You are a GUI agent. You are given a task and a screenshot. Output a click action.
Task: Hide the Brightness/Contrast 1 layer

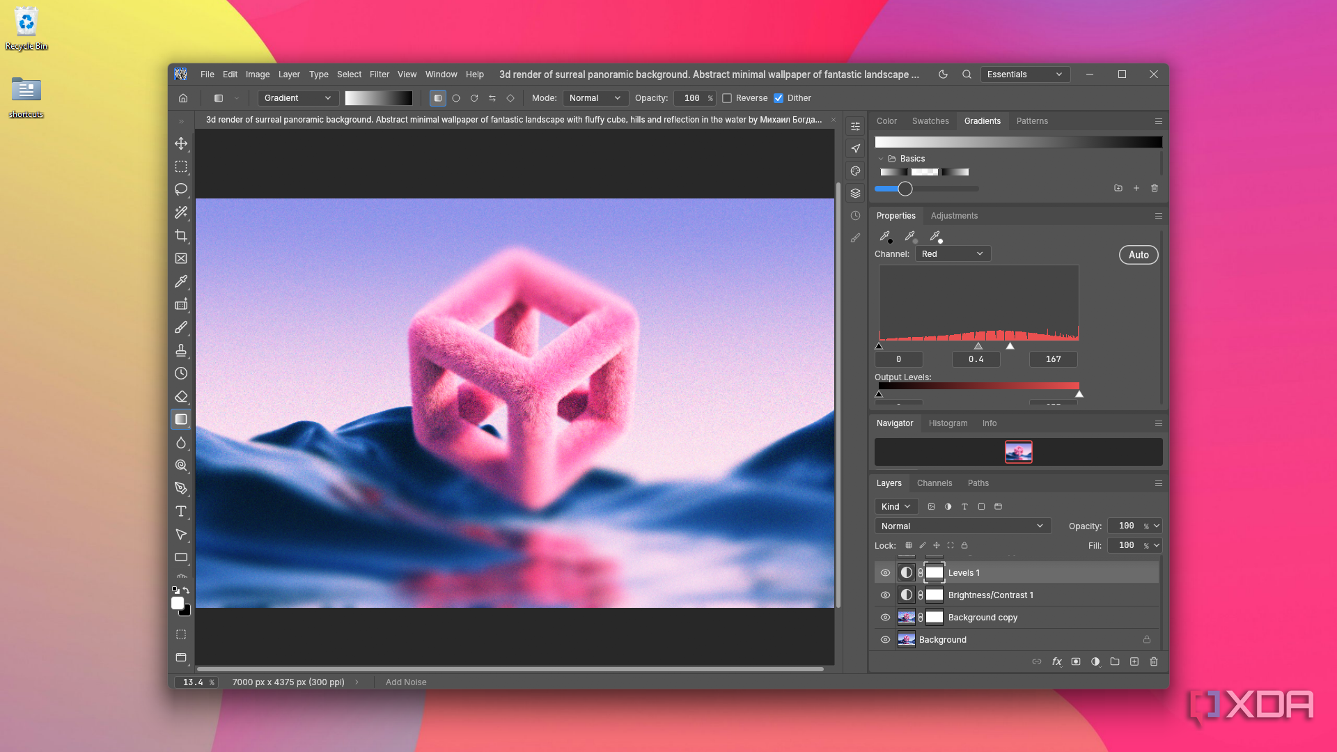(x=885, y=595)
